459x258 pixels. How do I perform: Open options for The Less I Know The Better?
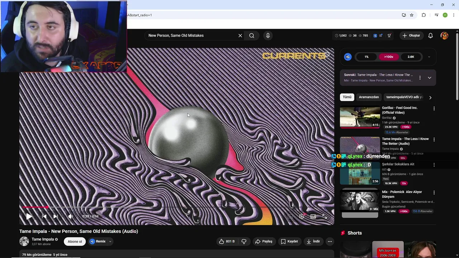434,139
